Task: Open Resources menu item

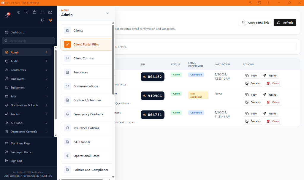Action: coord(86,72)
